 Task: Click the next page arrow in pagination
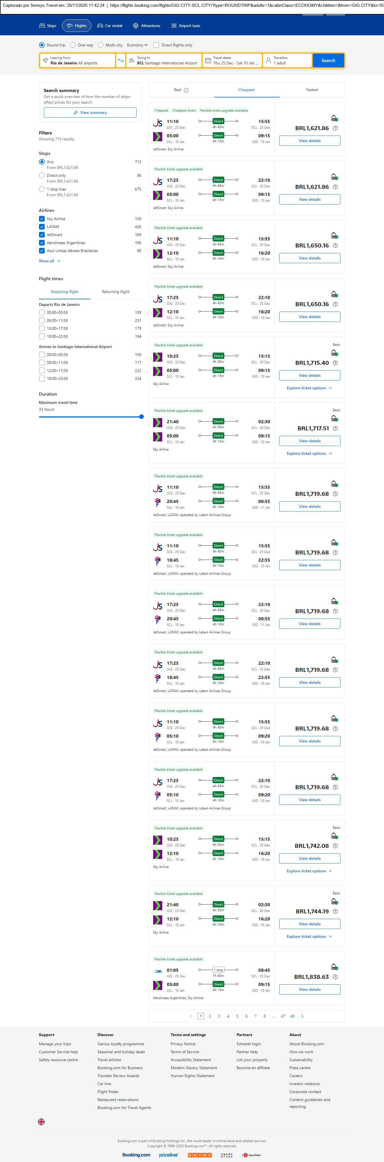(302, 1016)
